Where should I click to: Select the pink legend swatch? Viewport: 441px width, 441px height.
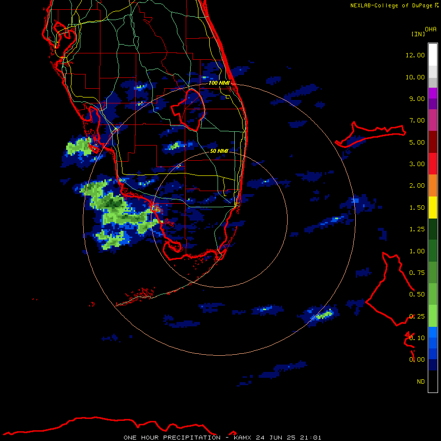(433, 120)
